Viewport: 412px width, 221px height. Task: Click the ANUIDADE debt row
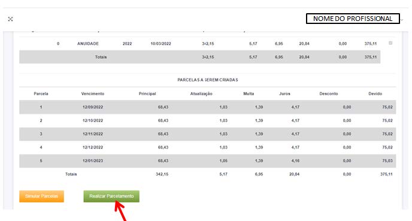pos(208,44)
